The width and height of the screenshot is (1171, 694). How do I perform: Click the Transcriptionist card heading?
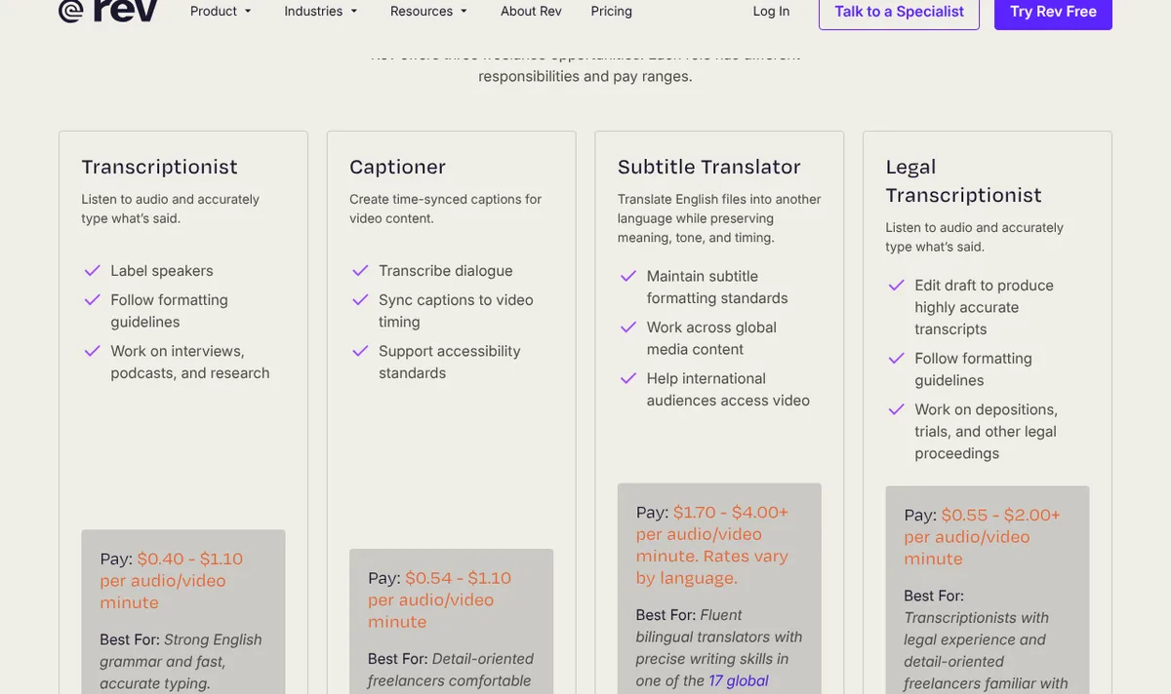(159, 167)
